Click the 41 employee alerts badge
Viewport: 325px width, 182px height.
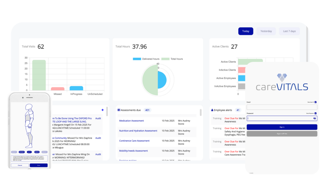tap(238, 110)
